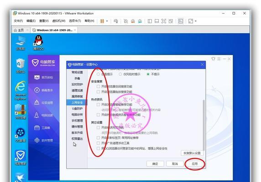Expand the stretch view dropdown arrow
Screen dimensions: 261x182
[196, 21]
